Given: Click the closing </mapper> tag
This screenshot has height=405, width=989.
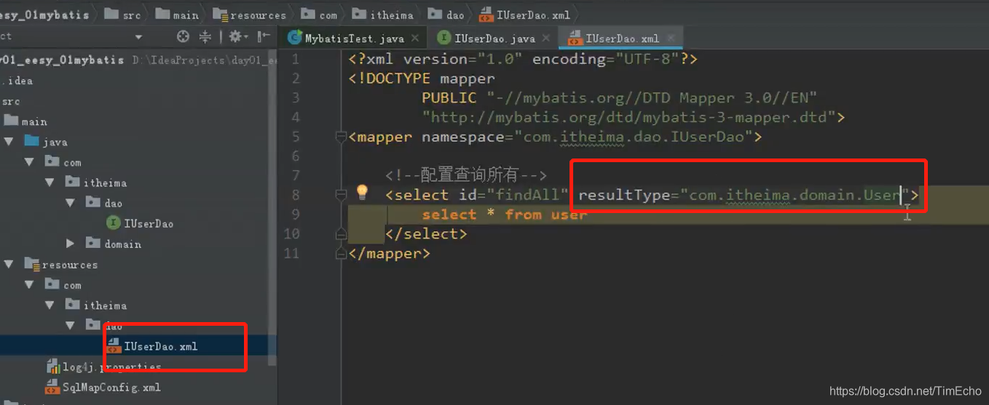Looking at the screenshot, I should coord(390,254).
